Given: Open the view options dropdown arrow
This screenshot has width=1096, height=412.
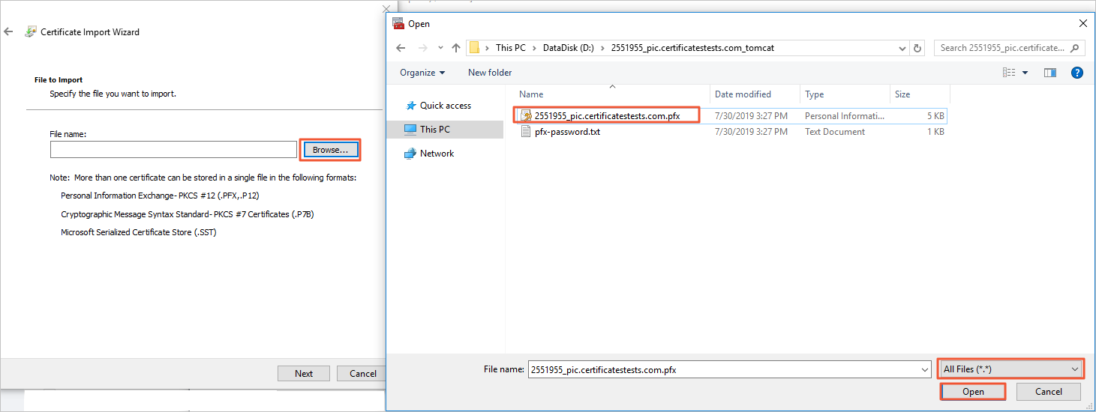Looking at the screenshot, I should [x=1025, y=73].
